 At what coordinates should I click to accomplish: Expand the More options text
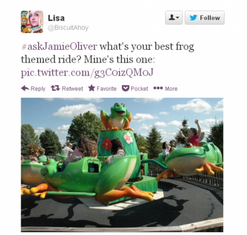pos(171,89)
